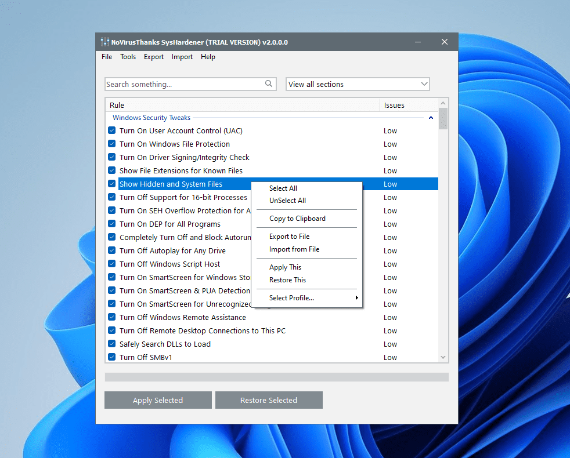Screen dimensions: 570x458
Task: Toggle Show Hidden and System Files checkbox
Action: click(x=112, y=184)
